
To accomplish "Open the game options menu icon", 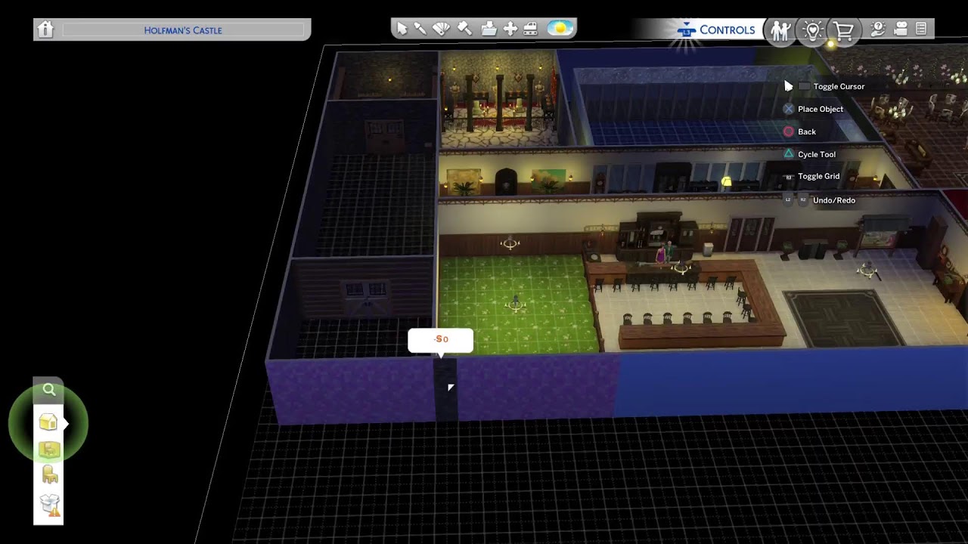I will point(921,29).
